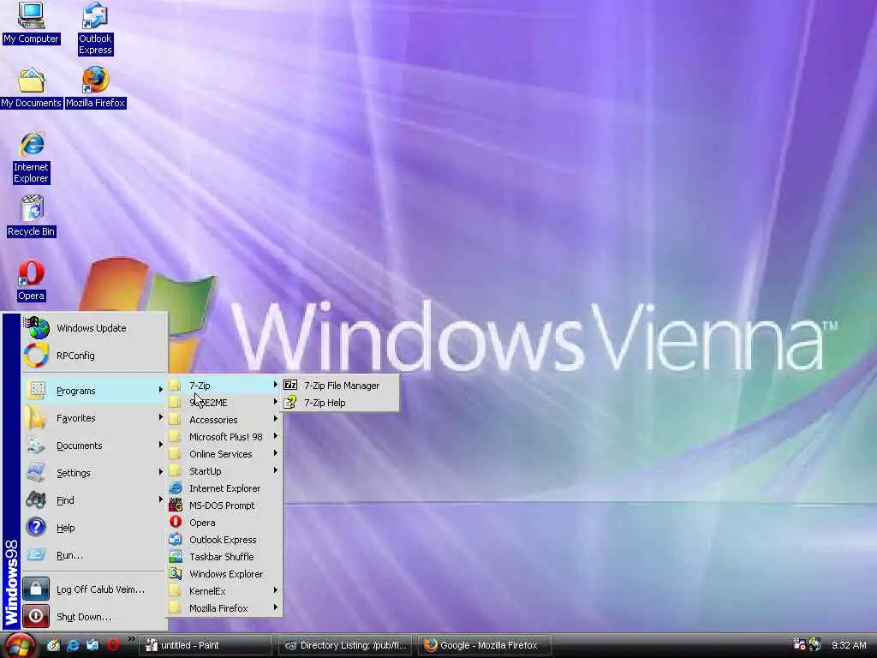
Task: Click Show Desktop quick launch icon
Action: coord(53,645)
